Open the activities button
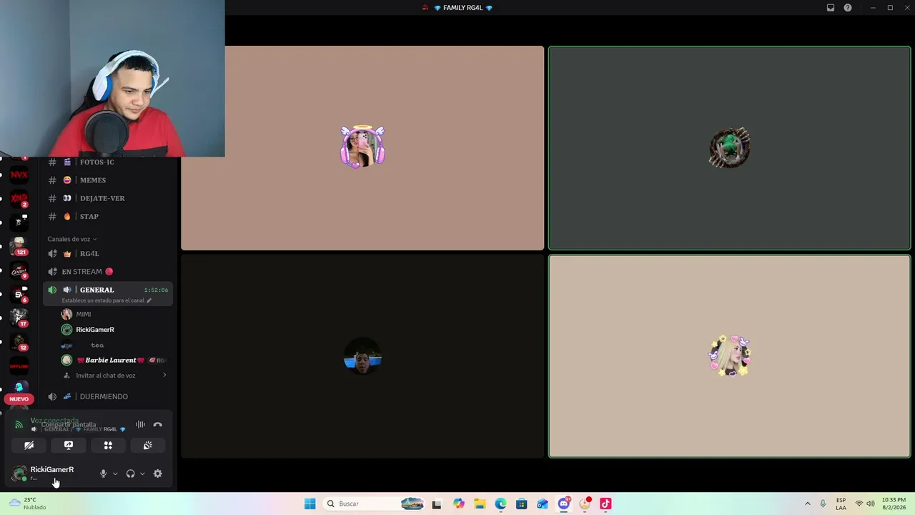Screen dimensions: 915x515 pos(108,445)
